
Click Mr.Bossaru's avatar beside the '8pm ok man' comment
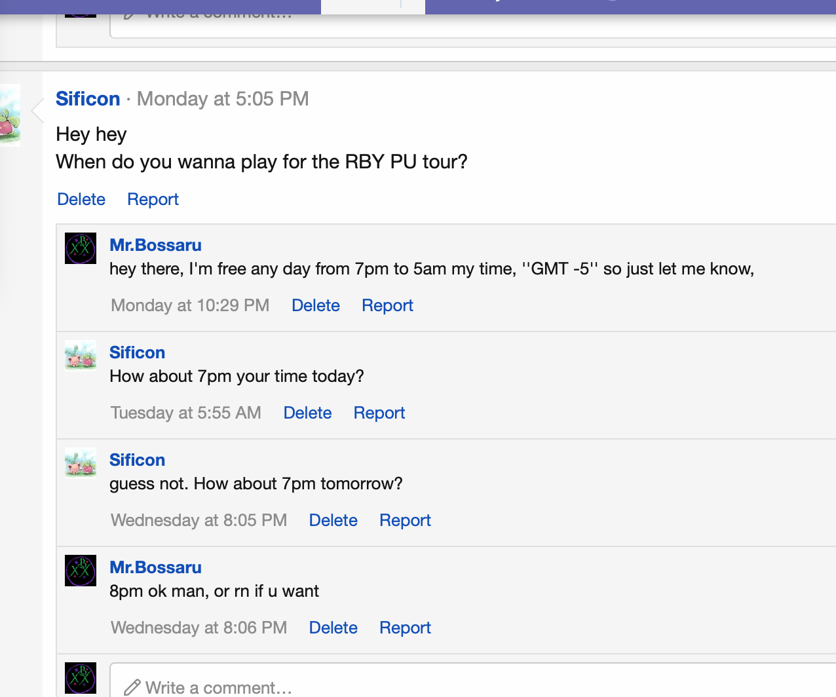pos(81,571)
